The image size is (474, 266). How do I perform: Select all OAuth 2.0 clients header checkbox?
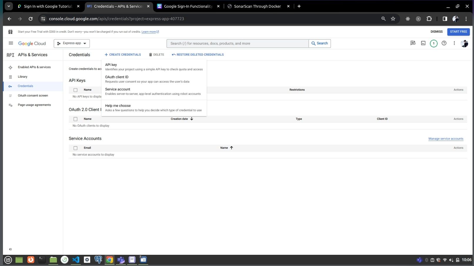point(76,119)
